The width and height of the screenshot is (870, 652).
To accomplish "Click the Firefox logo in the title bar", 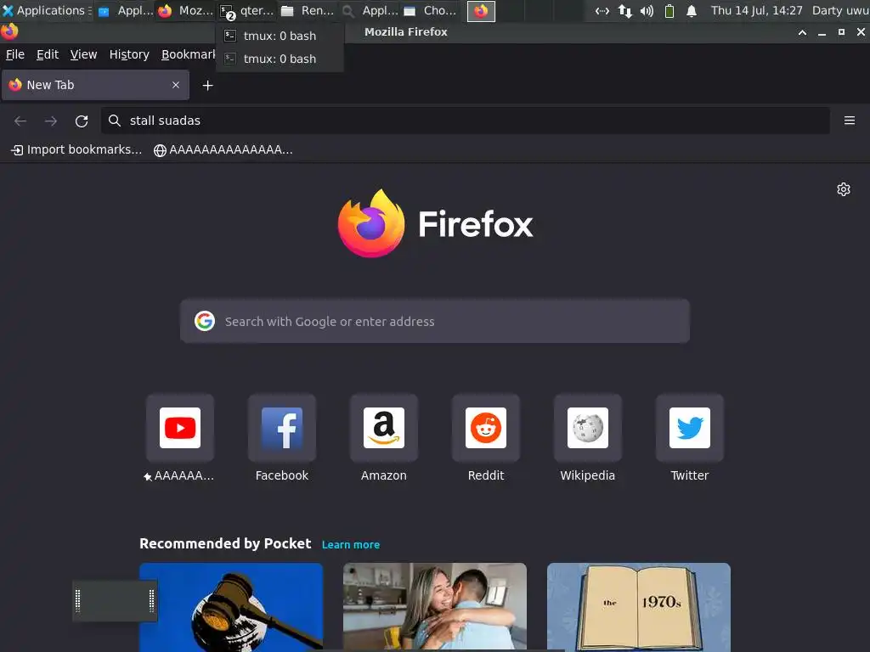I will click(x=9, y=31).
